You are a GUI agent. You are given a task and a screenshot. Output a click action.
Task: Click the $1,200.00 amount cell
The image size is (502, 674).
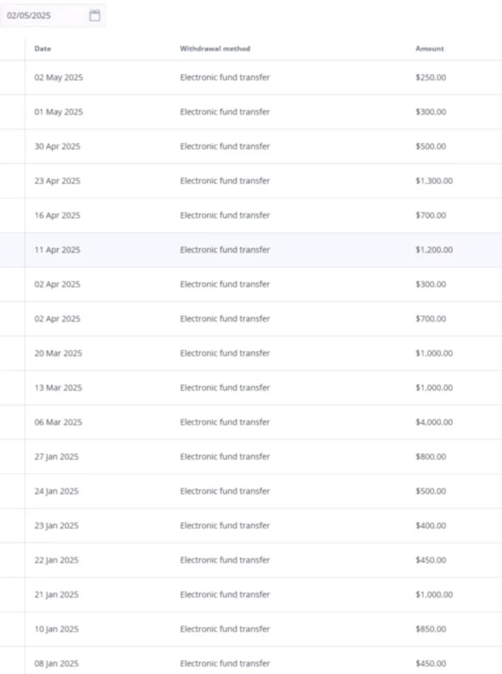tap(433, 250)
